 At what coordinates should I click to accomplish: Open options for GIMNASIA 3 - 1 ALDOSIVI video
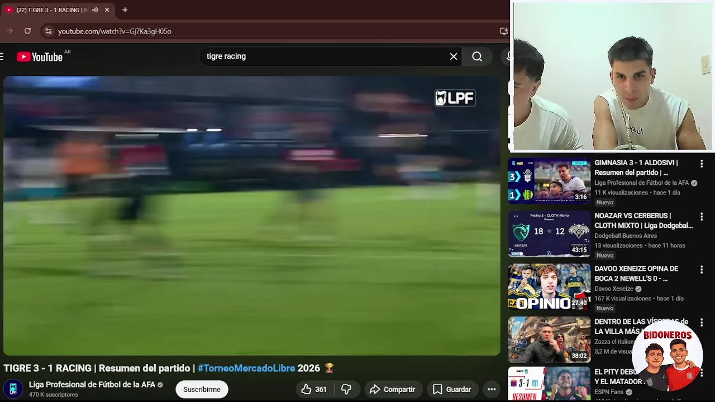click(x=702, y=164)
